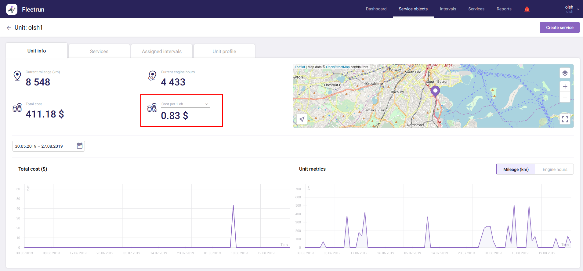Follow the OpenStreetMap attribution link
The height and width of the screenshot is (271, 583).
338,67
